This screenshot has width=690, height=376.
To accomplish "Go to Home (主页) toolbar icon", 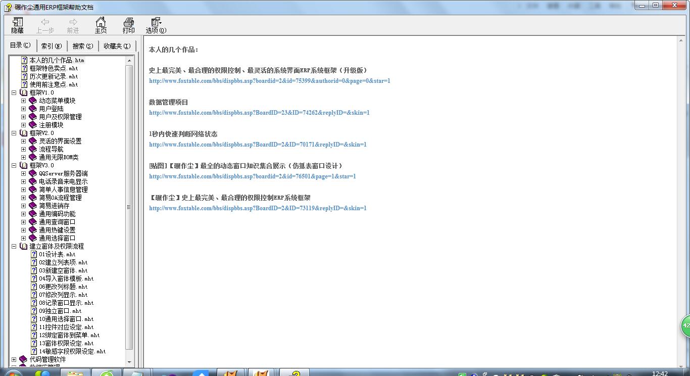I will [101, 22].
